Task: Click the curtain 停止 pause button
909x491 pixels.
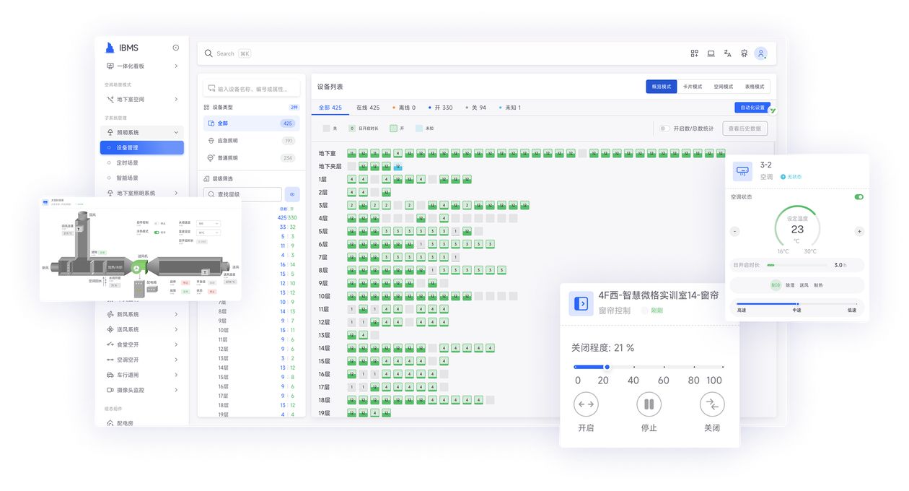Action: 649,404
